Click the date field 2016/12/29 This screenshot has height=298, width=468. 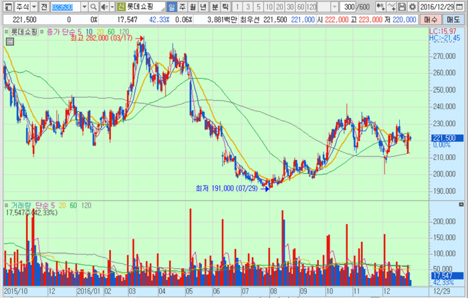[437, 7]
